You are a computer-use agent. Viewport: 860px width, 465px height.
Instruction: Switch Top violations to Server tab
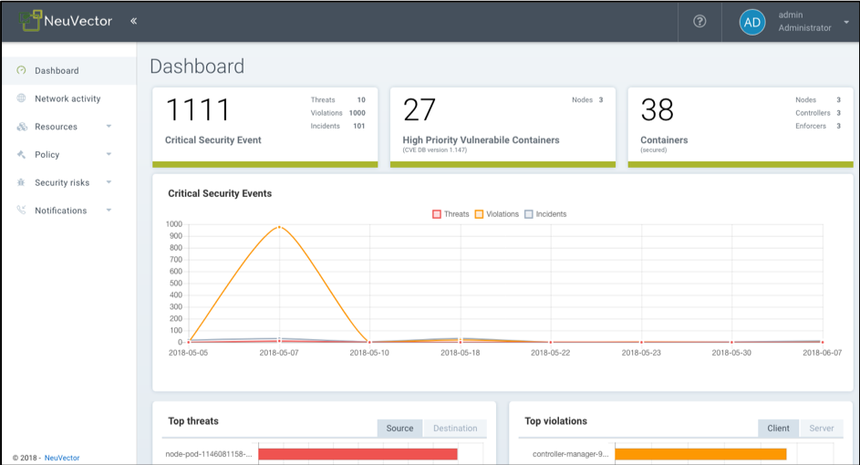click(x=821, y=429)
